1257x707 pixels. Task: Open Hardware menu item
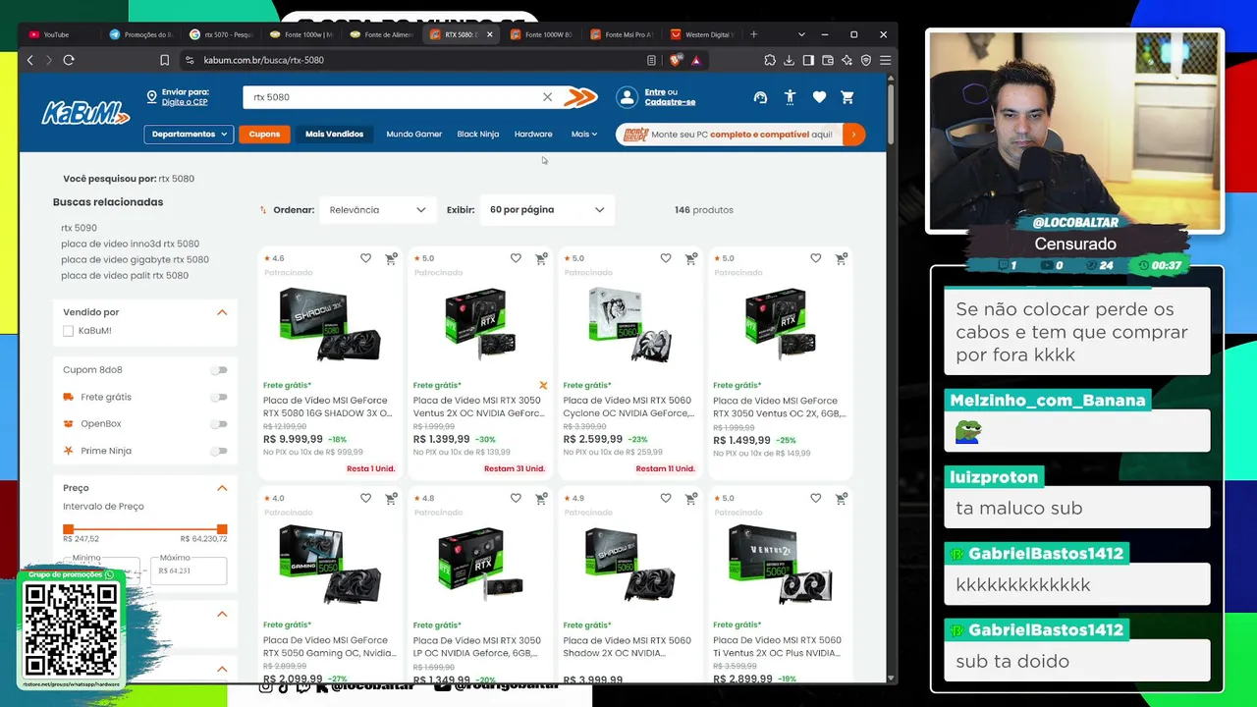(x=533, y=134)
